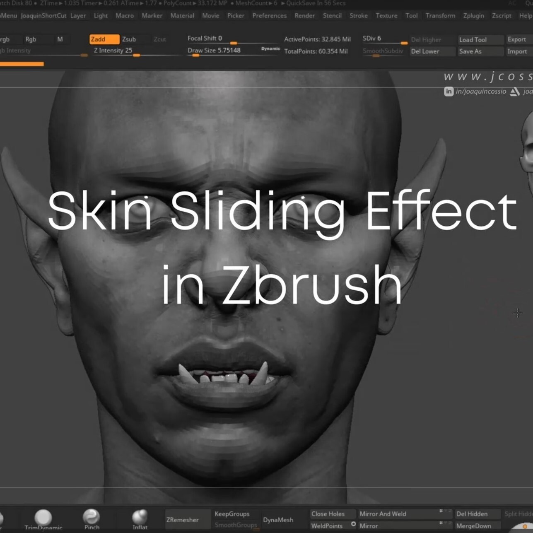Enable Mirror option
The image size is (533, 533).
coord(368,525)
